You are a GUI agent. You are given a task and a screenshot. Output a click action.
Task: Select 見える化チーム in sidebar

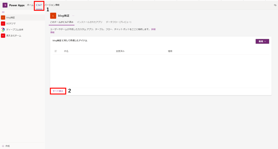click(x=14, y=36)
